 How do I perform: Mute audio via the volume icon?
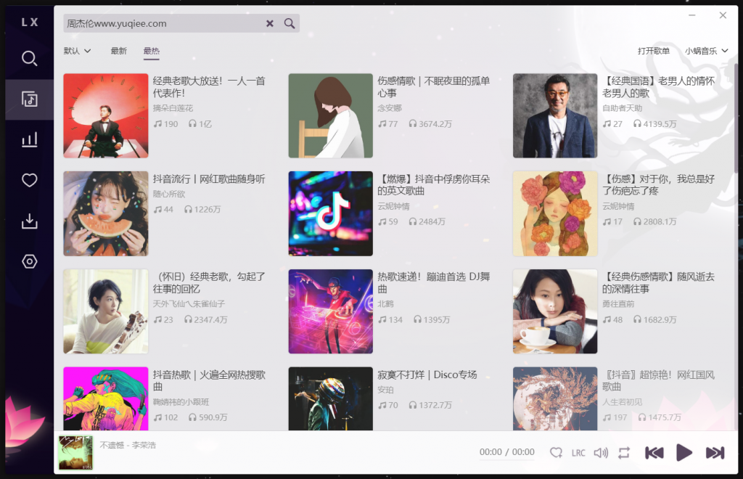(601, 452)
